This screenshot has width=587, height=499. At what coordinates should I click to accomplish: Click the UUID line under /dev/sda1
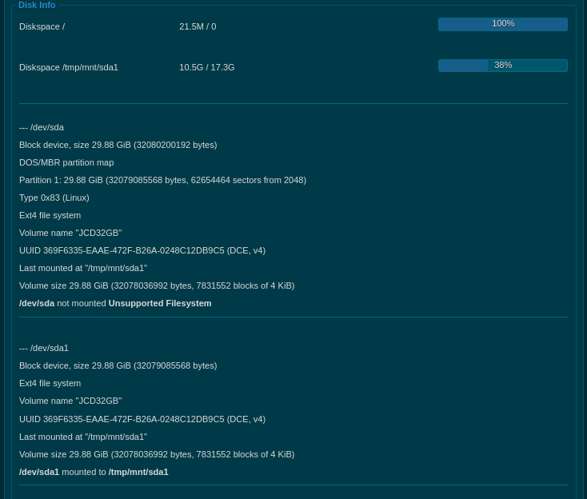[x=142, y=419]
